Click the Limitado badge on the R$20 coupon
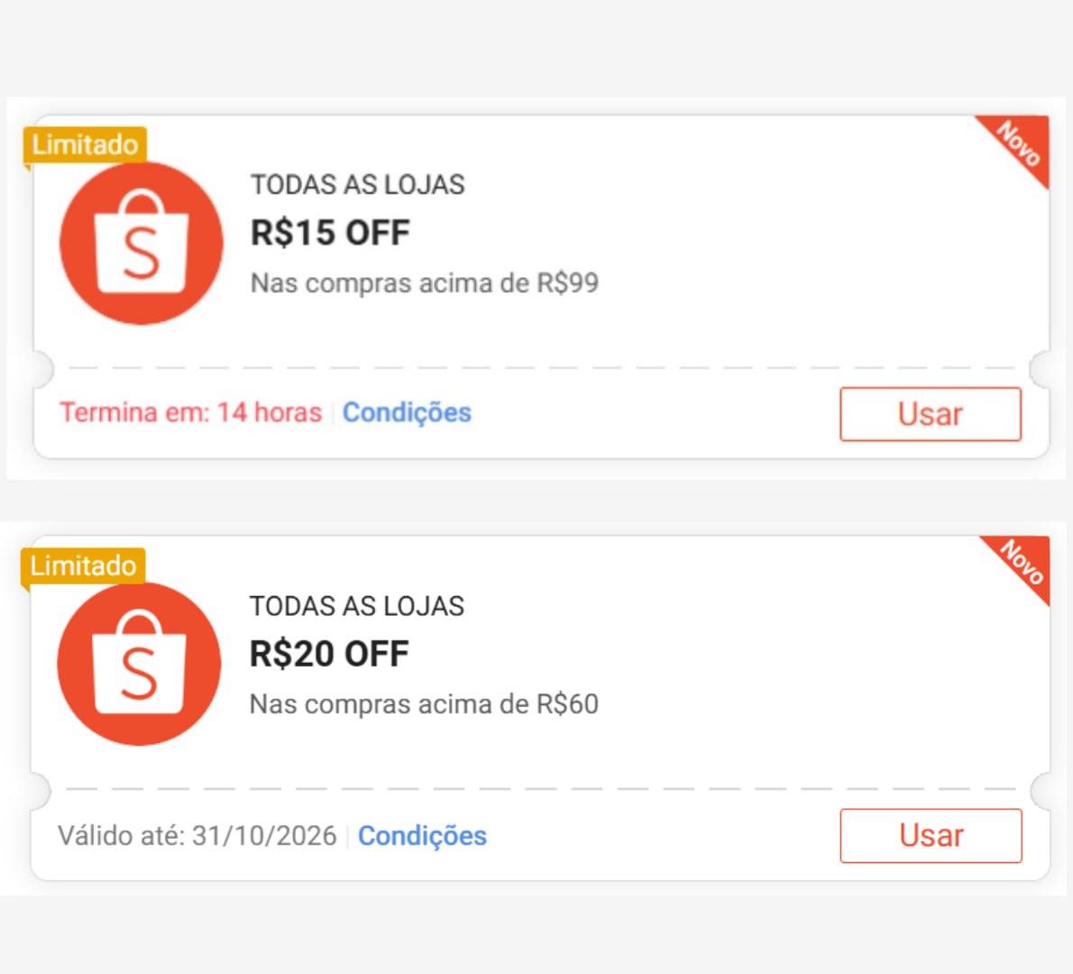 point(83,566)
